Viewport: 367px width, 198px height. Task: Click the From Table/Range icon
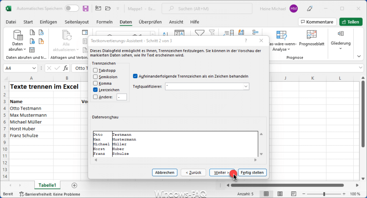click(x=32, y=49)
